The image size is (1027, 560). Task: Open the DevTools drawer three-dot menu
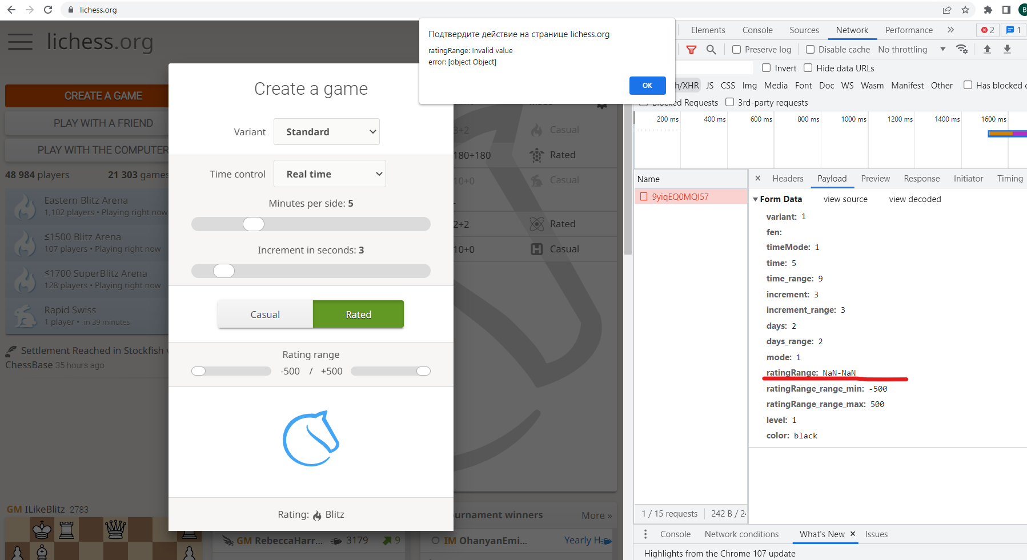(x=645, y=534)
